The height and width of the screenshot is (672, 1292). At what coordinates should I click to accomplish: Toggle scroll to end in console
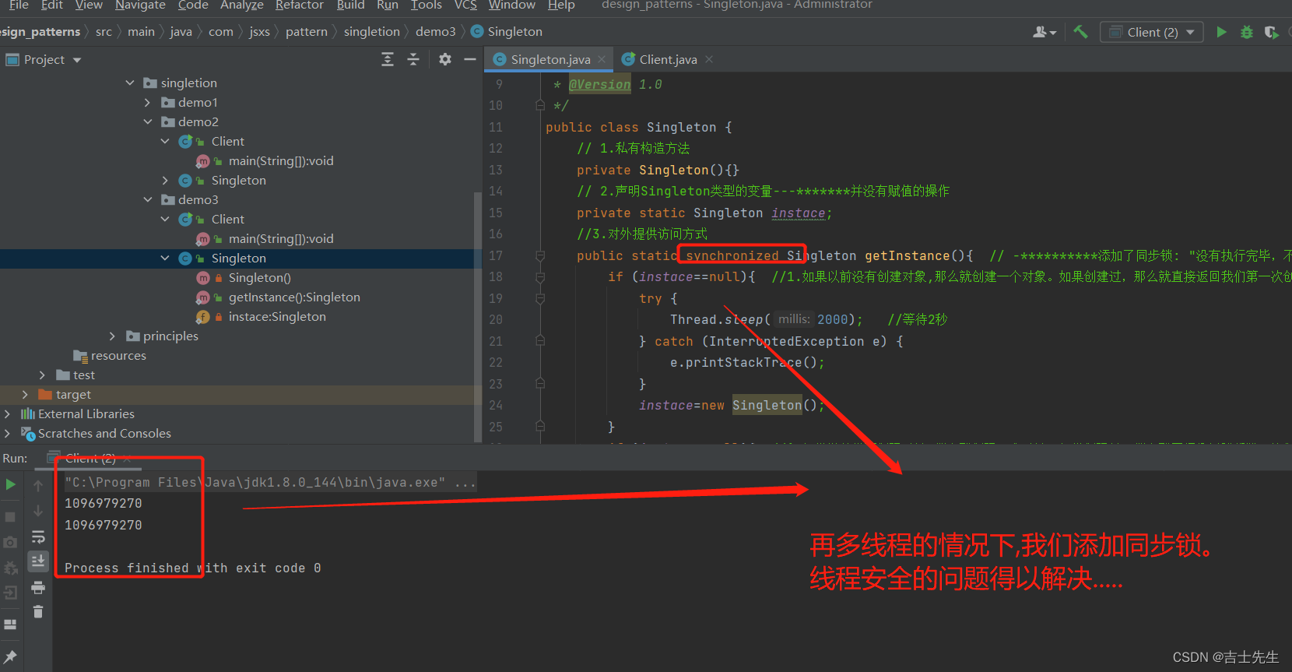coord(38,561)
